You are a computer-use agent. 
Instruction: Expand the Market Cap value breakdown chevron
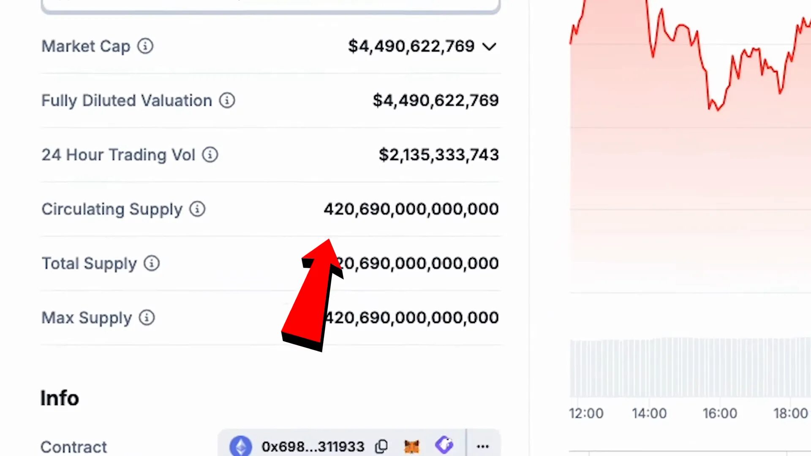pyautogui.click(x=489, y=46)
